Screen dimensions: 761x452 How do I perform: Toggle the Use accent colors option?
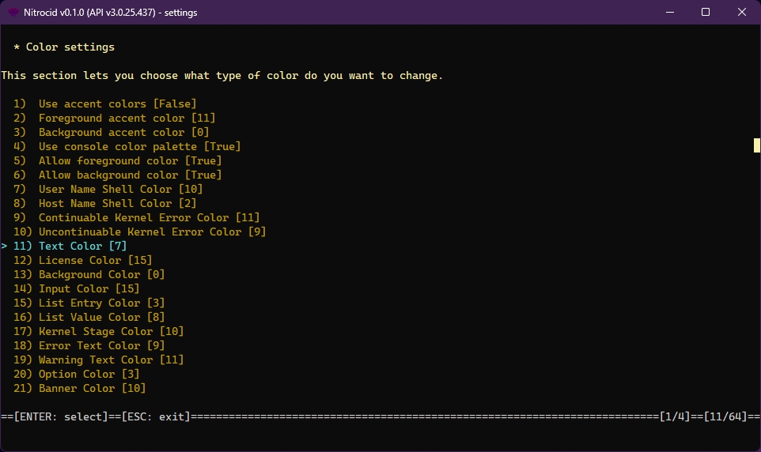(117, 104)
